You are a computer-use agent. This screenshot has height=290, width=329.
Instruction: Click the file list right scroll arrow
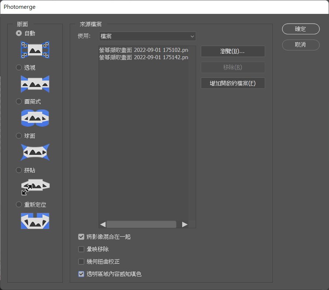click(185, 224)
